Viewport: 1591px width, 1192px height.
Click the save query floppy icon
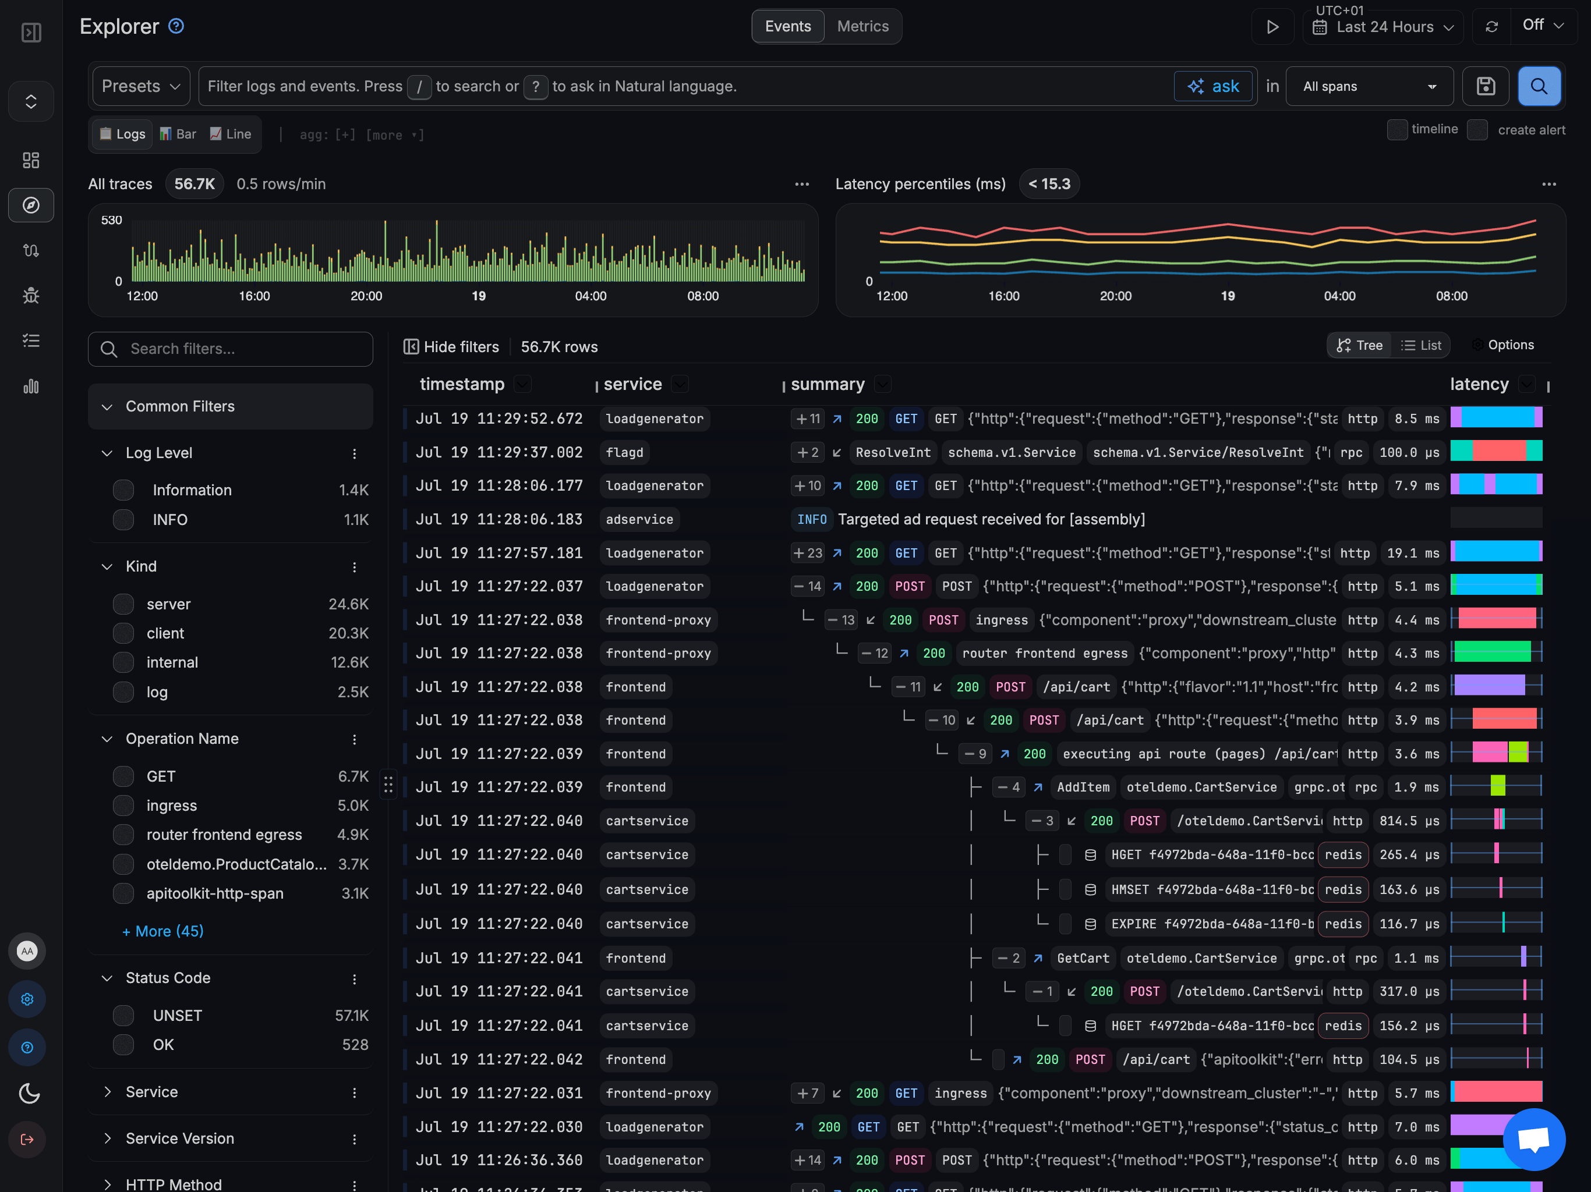coord(1485,86)
